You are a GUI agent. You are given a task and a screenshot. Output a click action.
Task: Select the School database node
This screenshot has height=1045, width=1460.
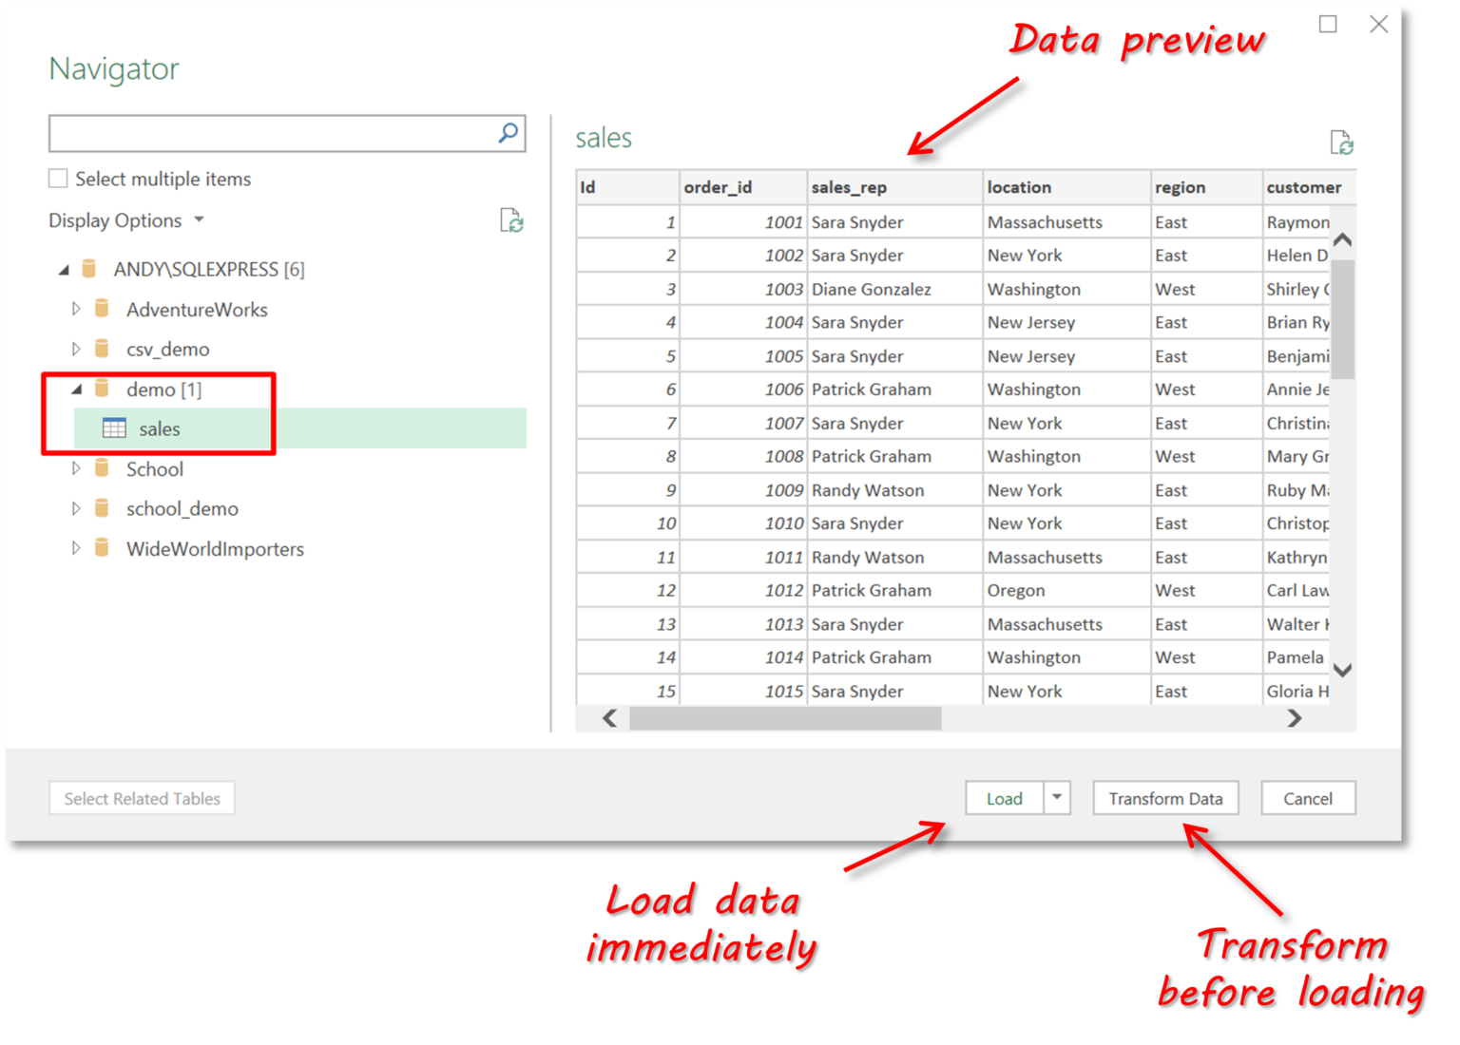[155, 468]
